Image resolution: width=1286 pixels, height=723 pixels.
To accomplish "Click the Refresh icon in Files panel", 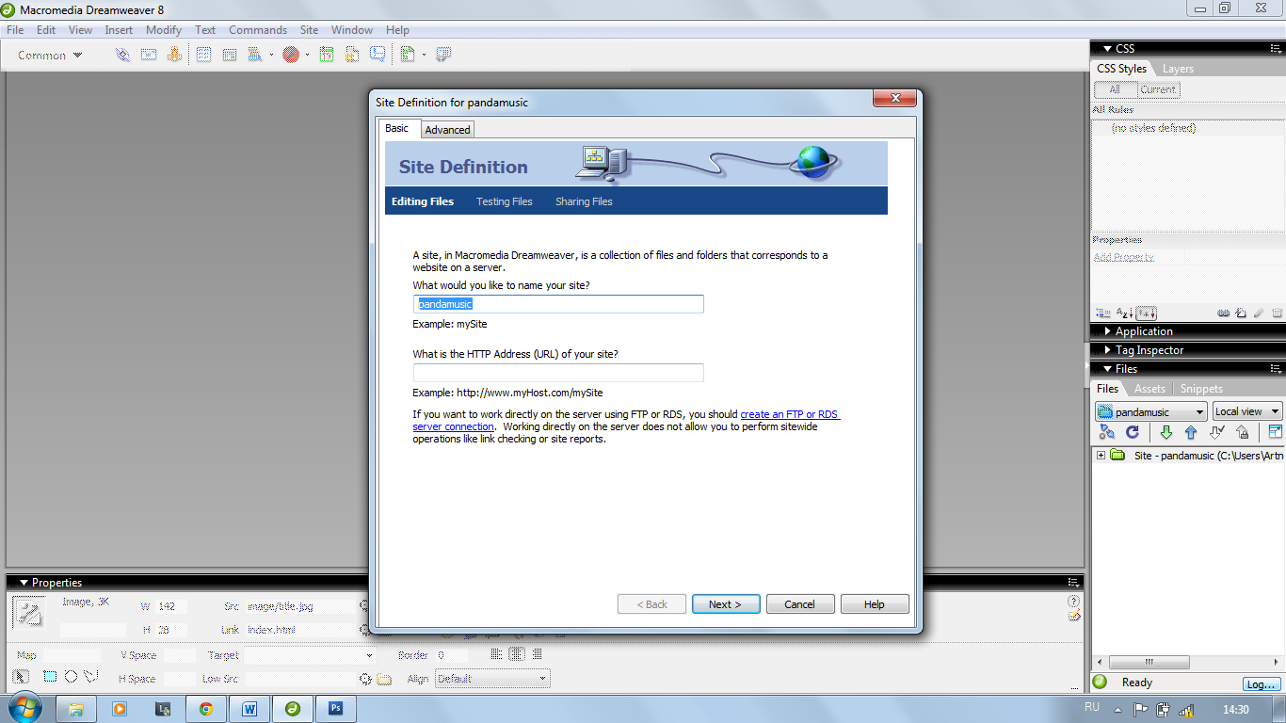I will 1133,432.
